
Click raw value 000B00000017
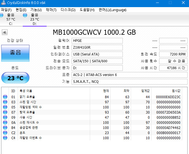coord(169,133)
